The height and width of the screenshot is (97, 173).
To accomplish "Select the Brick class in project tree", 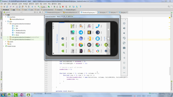I will tap(17, 35).
